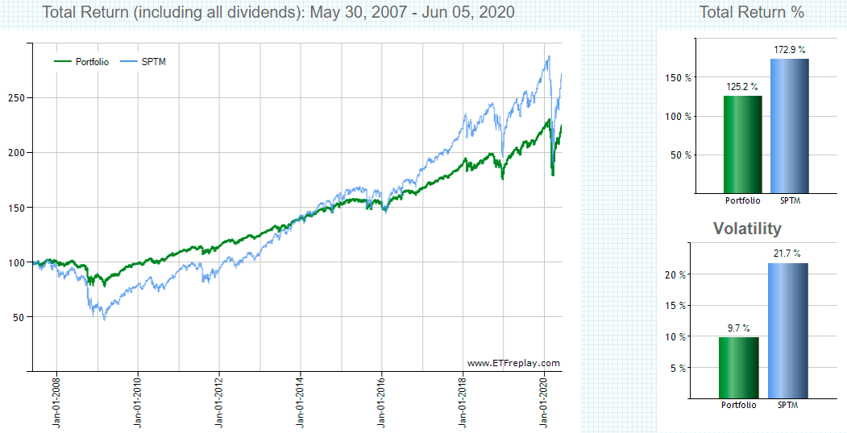Viewport: 847px width, 433px height.
Task: Click the 5 % axis label in Volatility chart
Action: pos(678,369)
